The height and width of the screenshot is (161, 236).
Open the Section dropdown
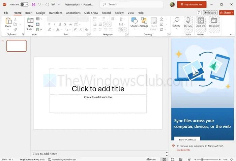point(39,30)
